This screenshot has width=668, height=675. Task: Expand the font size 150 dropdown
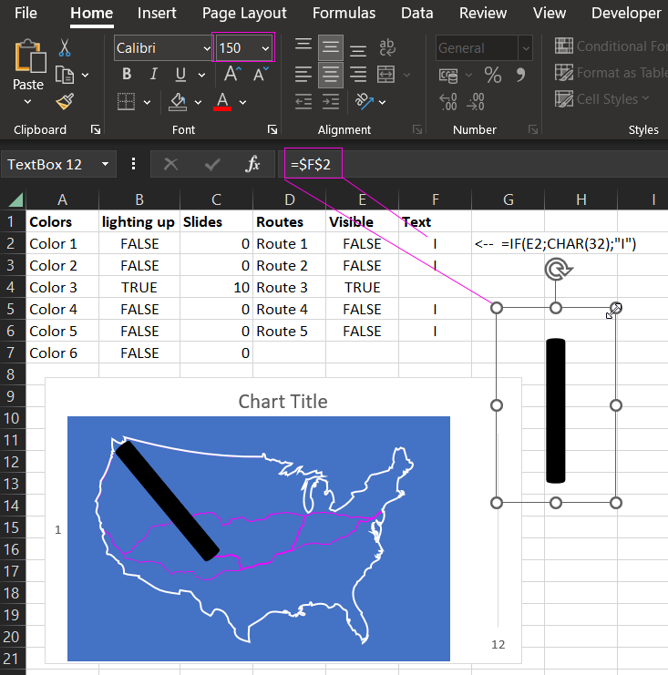(265, 48)
